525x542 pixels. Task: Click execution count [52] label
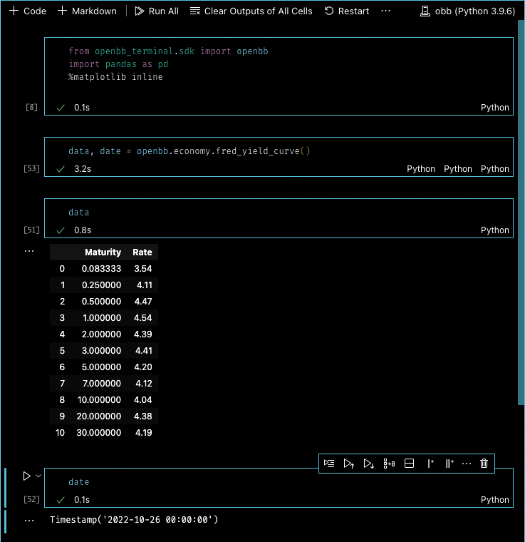(31, 499)
